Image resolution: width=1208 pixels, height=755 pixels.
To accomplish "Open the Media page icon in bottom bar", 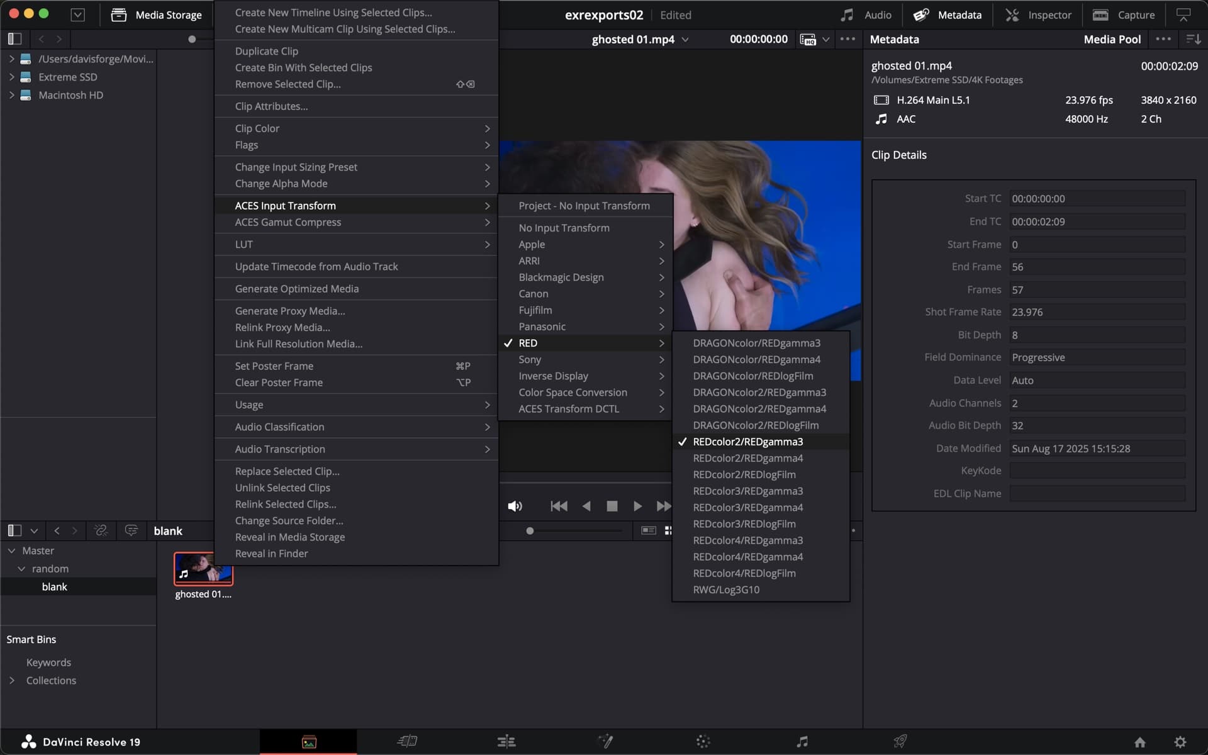I will 308,742.
